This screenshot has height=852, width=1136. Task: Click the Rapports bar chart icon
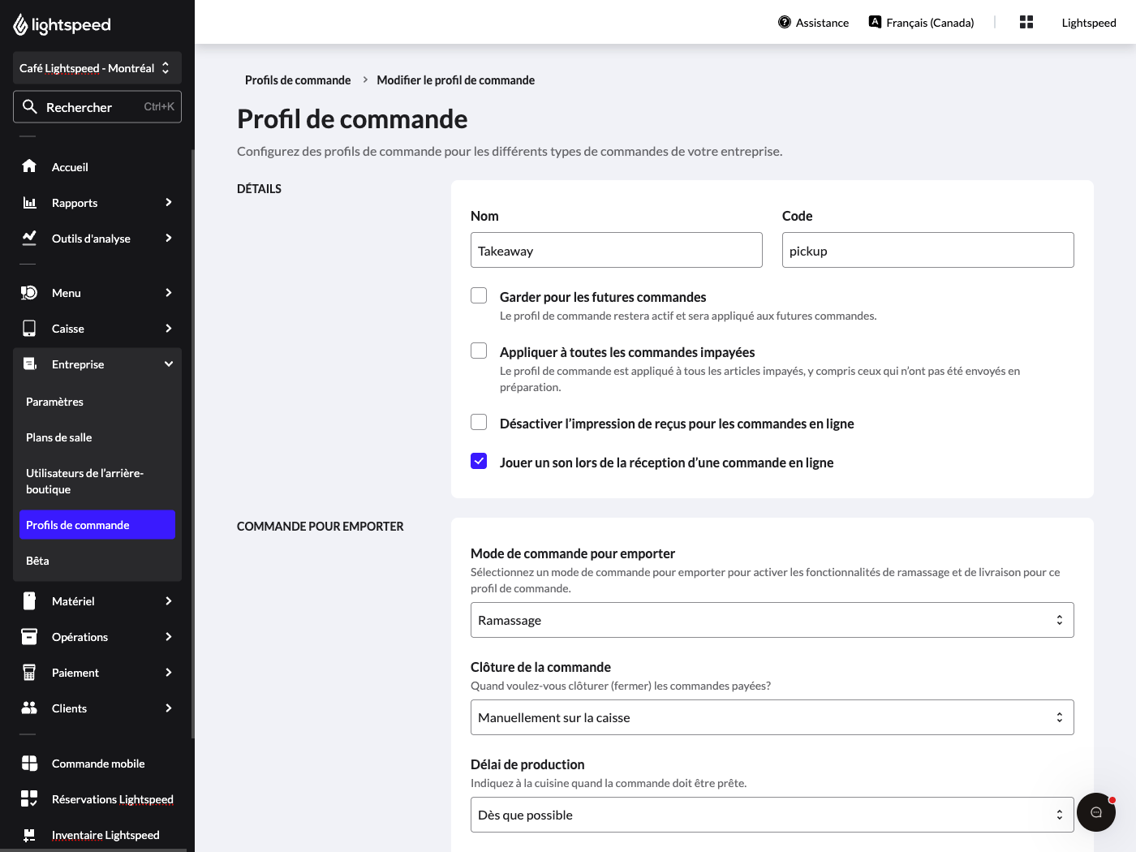(29, 202)
